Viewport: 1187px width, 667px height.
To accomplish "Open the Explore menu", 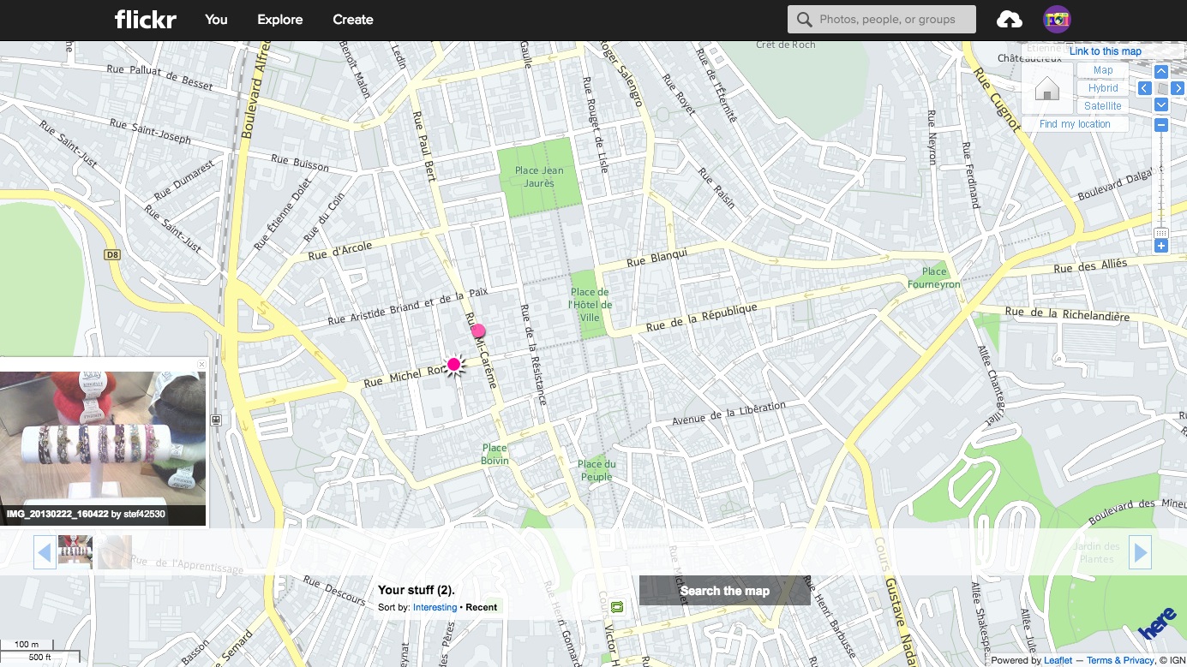I will (x=279, y=19).
